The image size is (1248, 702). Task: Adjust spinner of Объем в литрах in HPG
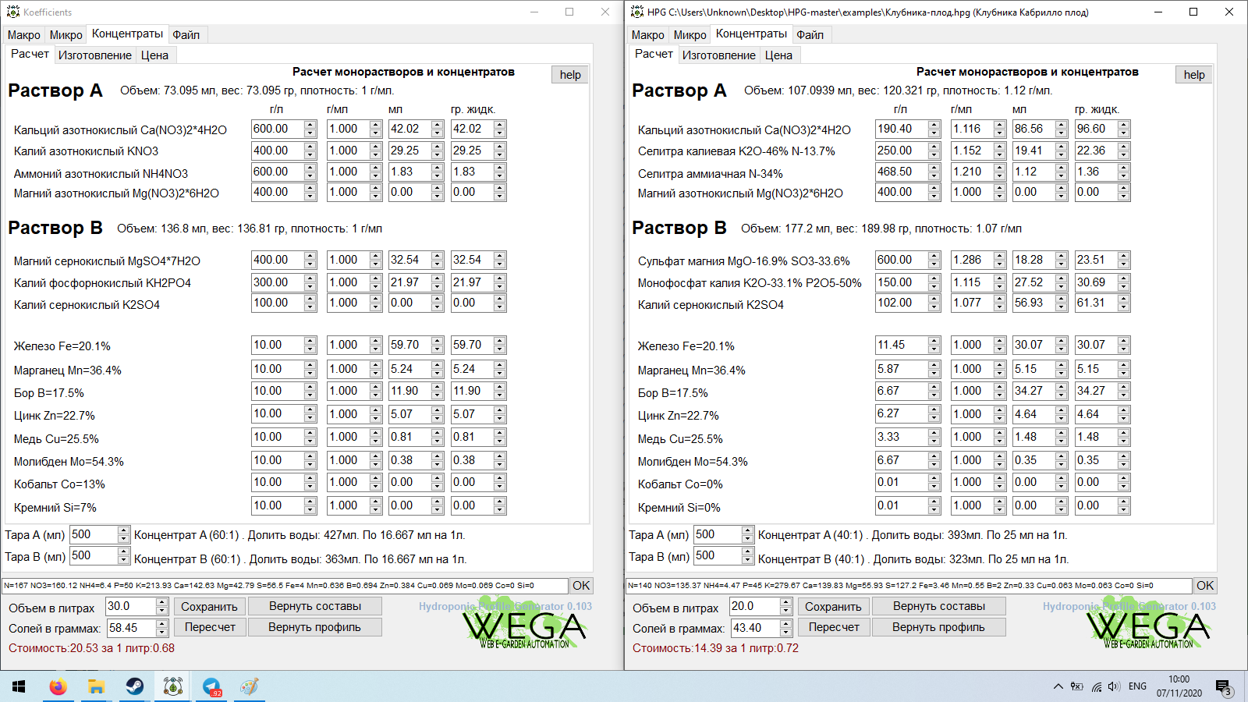pos(786,606)
